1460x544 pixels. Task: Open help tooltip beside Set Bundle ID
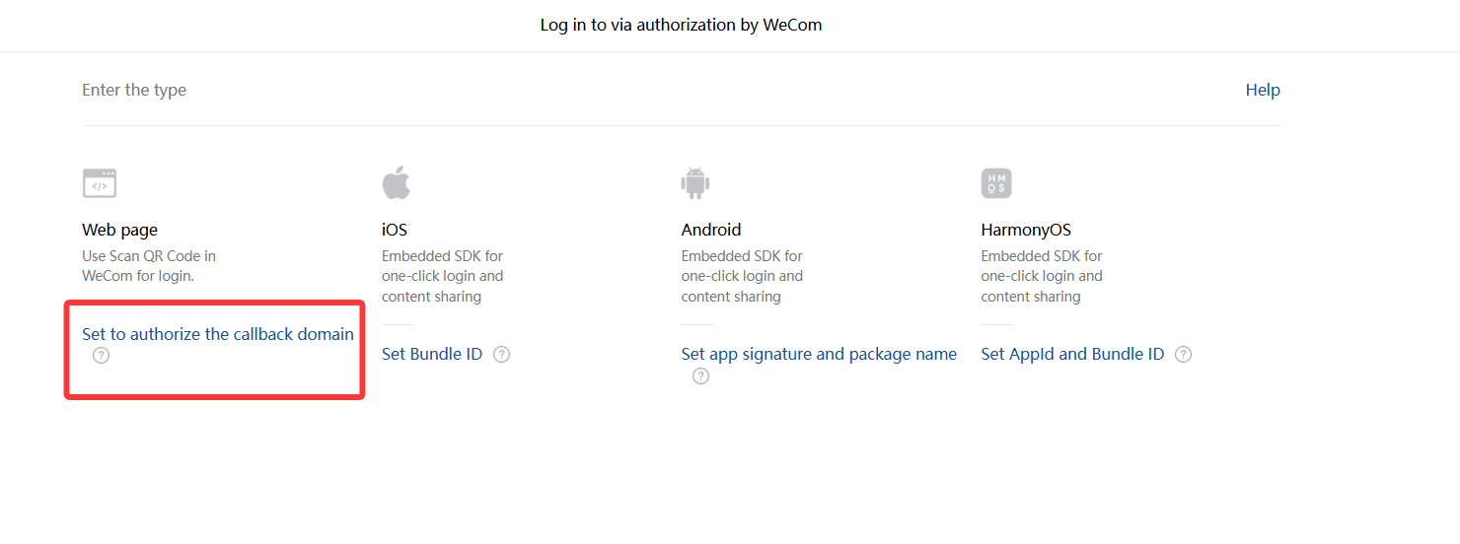pos(501,355)
